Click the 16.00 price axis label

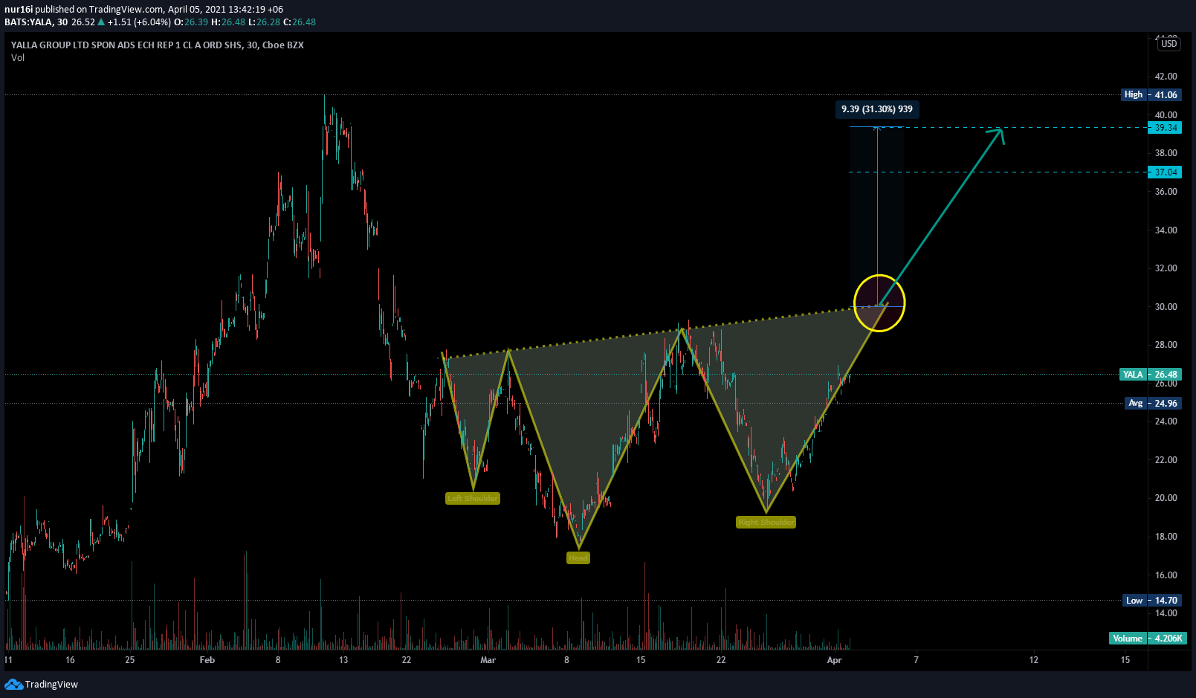tap(1166, 575)
